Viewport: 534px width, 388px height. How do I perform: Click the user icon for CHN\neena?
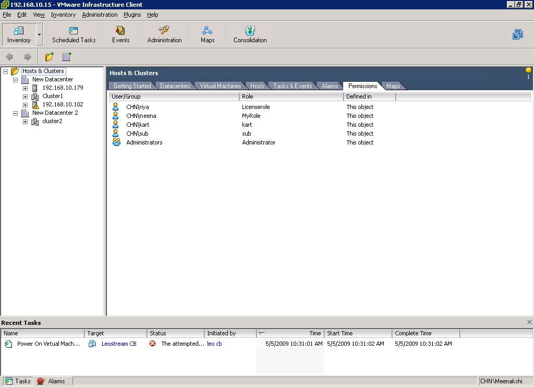click(x=116, y=115)
